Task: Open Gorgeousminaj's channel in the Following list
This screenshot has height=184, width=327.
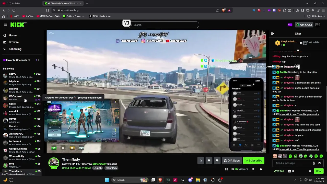Action: coord(21,150)
